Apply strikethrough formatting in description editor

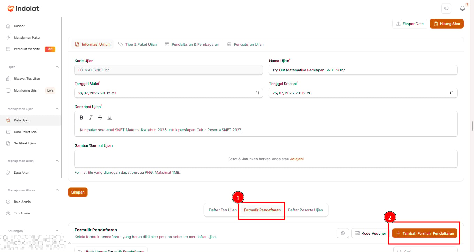pos(100,118)
